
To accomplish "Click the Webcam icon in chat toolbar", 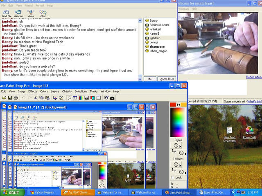I will tap(18, 13).
